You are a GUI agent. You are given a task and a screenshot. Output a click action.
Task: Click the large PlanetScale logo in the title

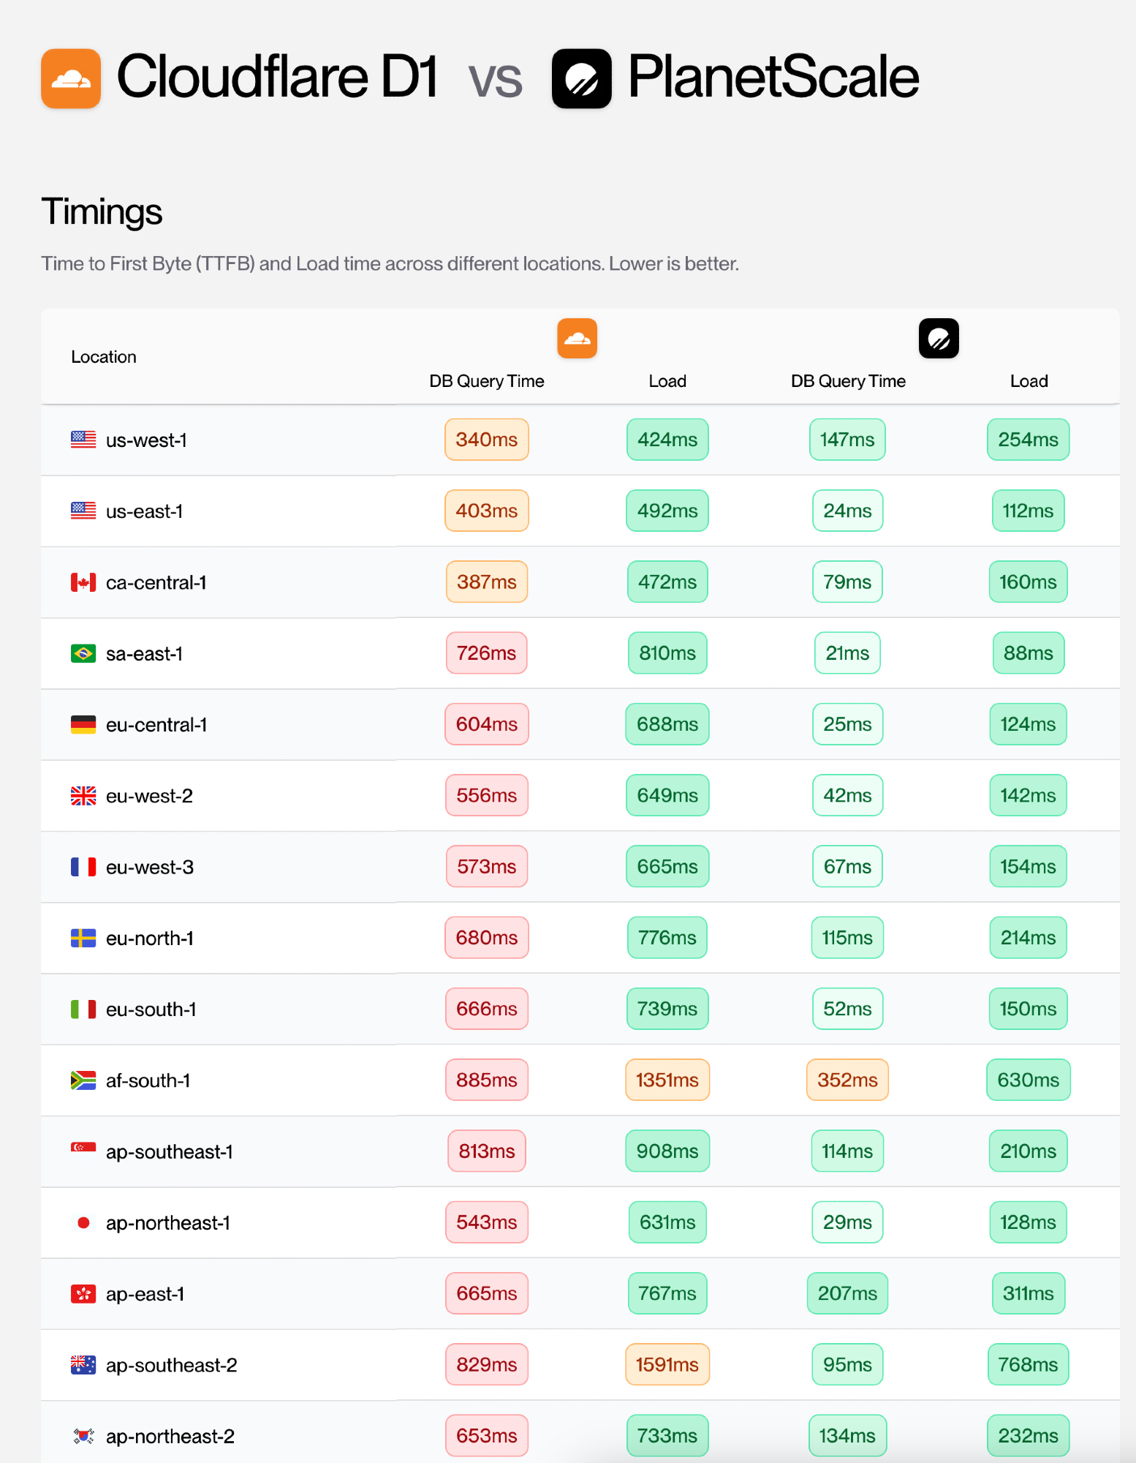point(581,78)
